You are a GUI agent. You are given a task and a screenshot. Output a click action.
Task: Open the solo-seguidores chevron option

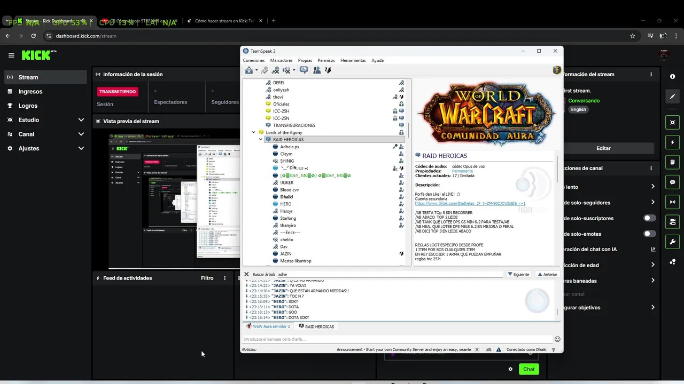point(652,202)
